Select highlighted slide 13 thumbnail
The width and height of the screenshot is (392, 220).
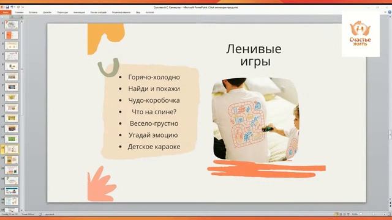click(x=12, y=149)
